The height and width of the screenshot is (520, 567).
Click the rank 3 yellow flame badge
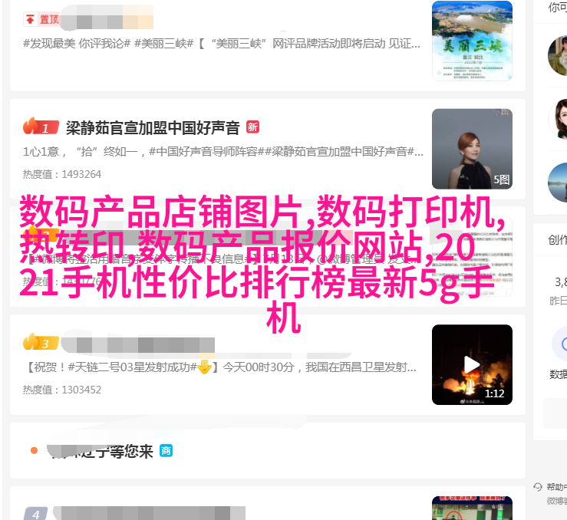(41, 342)
